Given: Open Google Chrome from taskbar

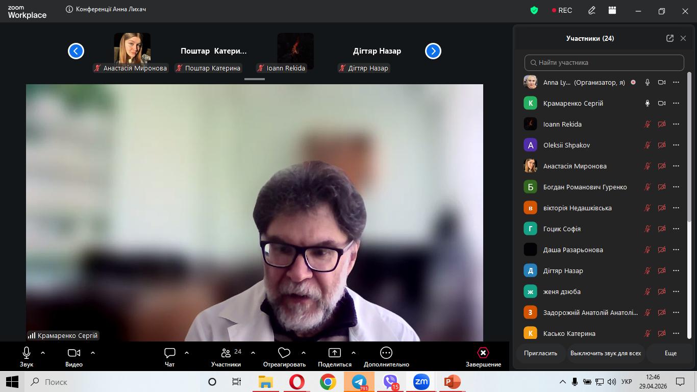Looking at the screenshot, I should pyautogui.click(x=328, y=382).
